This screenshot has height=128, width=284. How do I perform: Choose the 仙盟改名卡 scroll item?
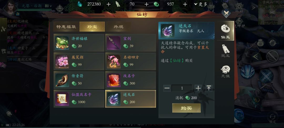tap(79, 99)
